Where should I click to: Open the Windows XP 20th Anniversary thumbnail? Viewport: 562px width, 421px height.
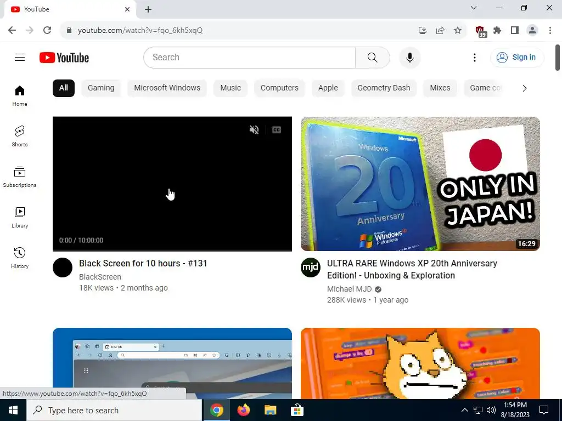point(420,184)
